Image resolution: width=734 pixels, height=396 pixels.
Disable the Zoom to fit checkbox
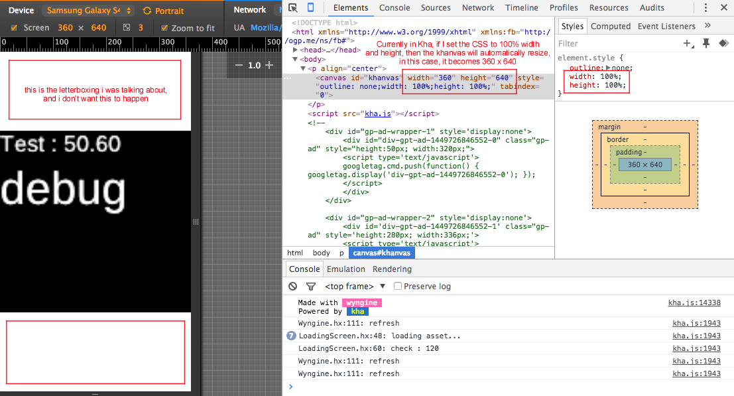tap(164, 28)
